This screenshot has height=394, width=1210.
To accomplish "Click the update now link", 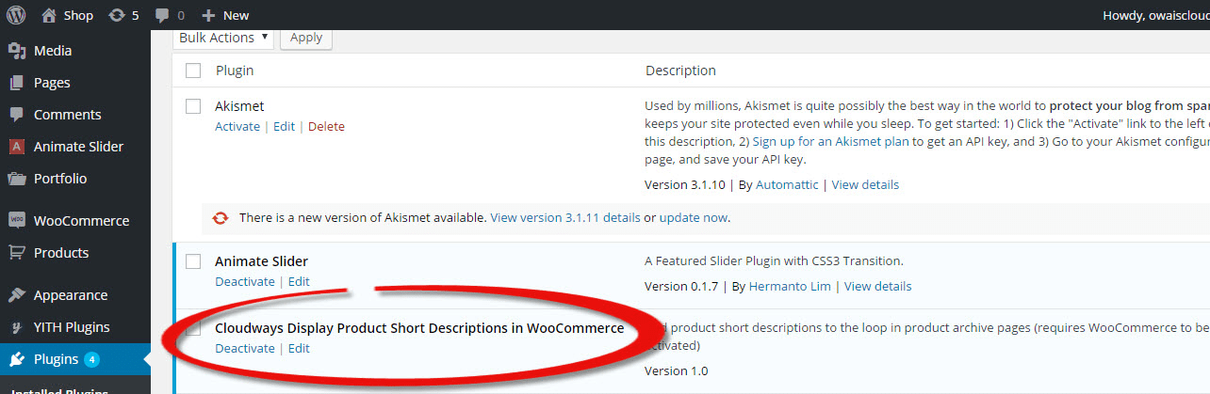I will coord(694,217).
